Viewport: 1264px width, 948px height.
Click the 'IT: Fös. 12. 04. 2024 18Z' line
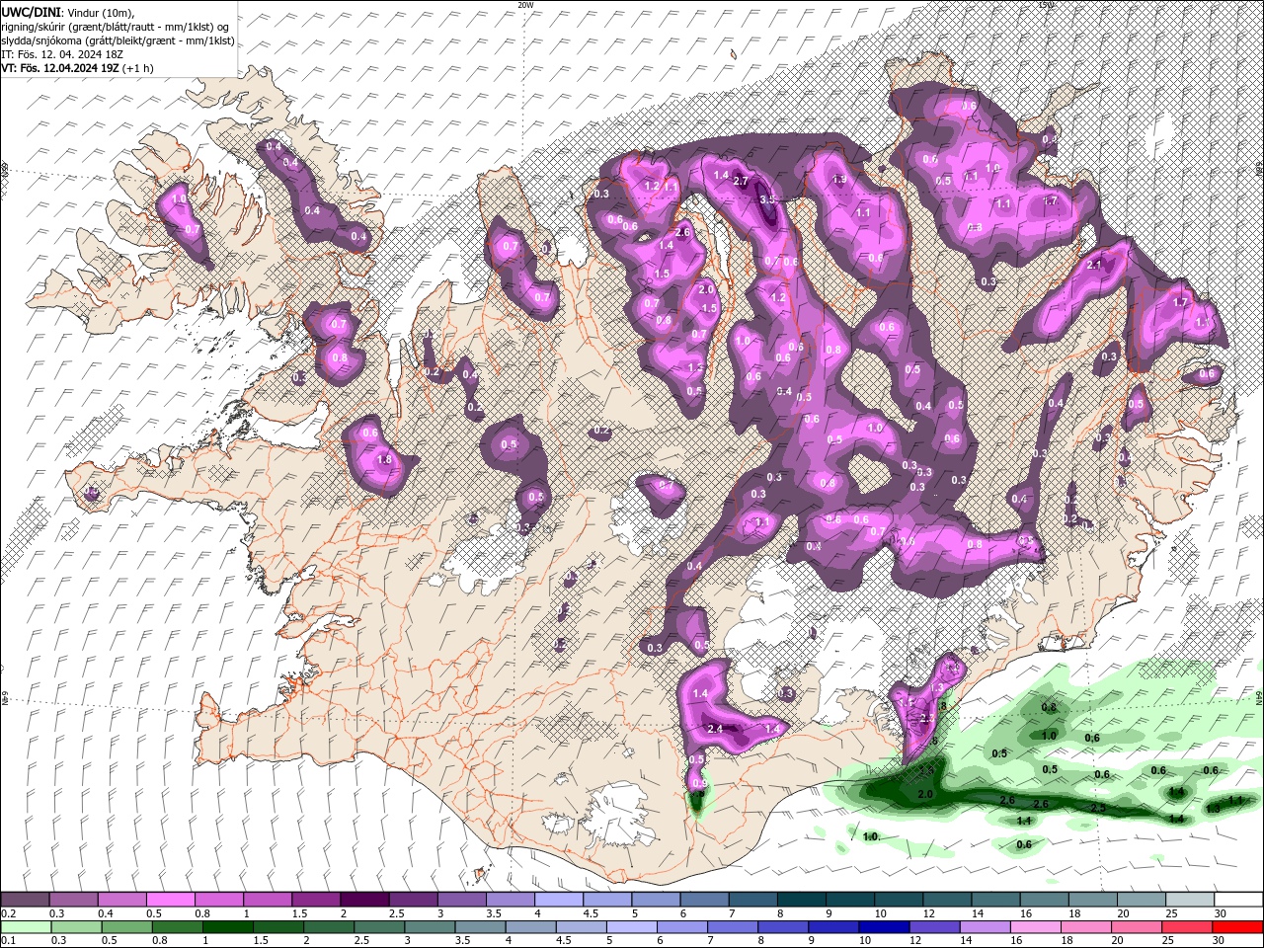pyautogui.click(x=61, y=54)
